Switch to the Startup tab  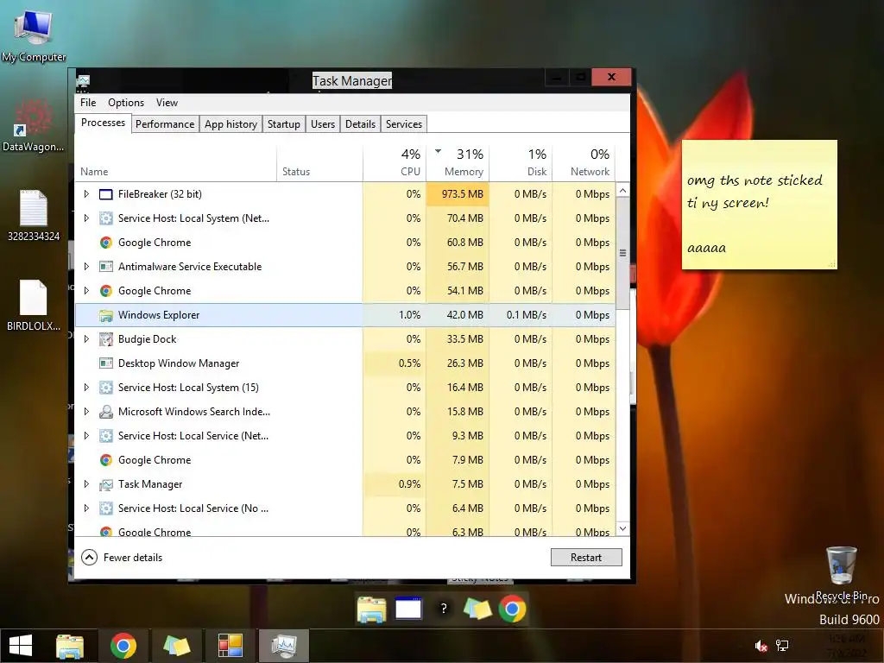(x=283, y=124)
